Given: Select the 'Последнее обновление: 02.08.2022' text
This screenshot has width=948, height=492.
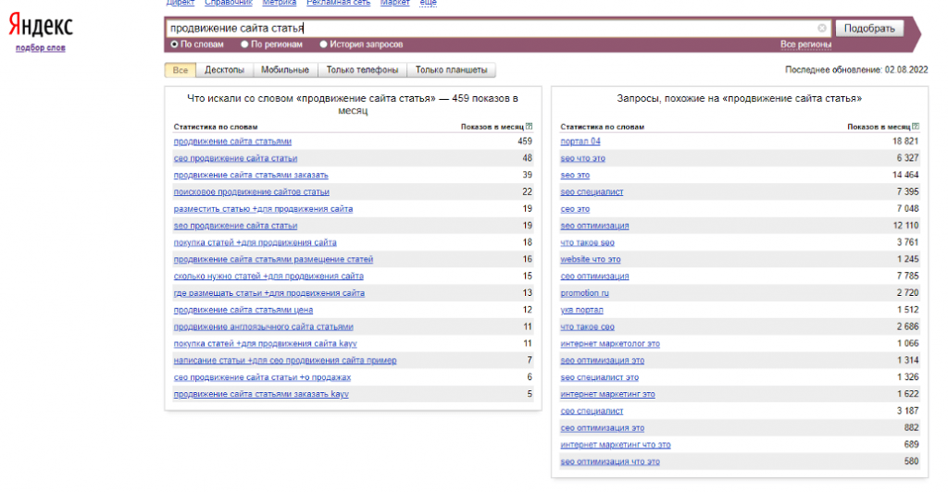Looking at the screenshot, I should tap(856, 70).
